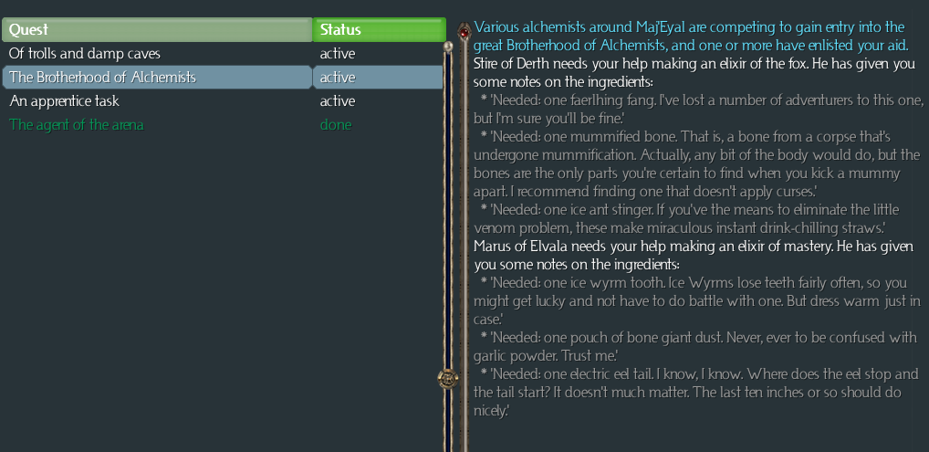
Task: Click the 'done' status of the arena quest
Action: pos(336,125)
